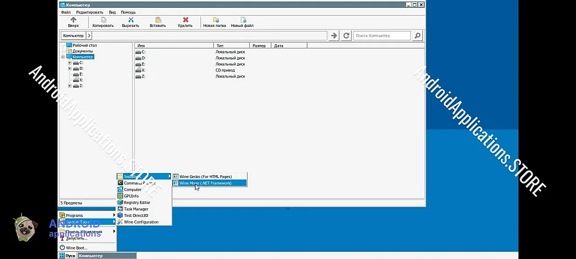Expand the C: drive tree node
576x259 pixels.
(x=69, y=63)
